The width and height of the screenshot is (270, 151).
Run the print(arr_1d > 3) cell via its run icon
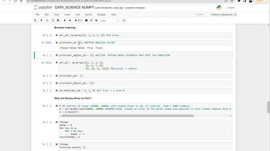(x=57, y=43)
